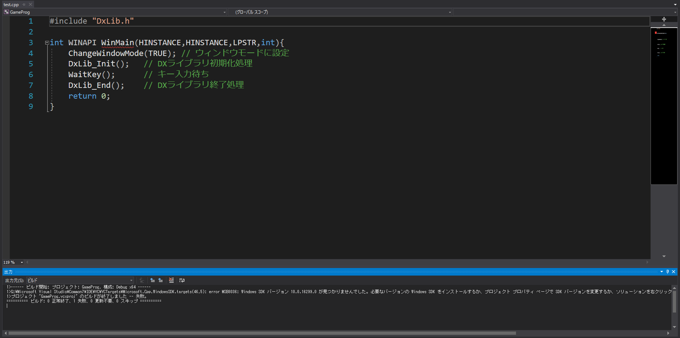Click the DxLib_End() call
680x338 pixels.
[96, 85]
